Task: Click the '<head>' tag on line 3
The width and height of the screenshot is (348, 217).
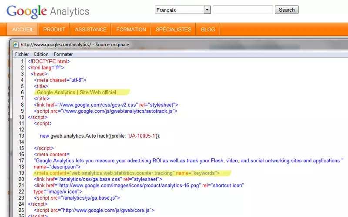Action: tap(39, 74)
